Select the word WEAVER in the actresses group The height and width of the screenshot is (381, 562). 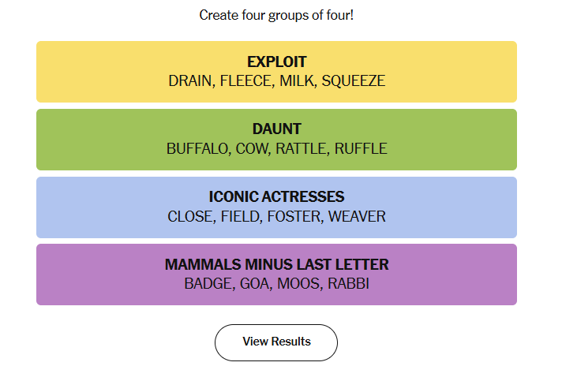point(357,216)
